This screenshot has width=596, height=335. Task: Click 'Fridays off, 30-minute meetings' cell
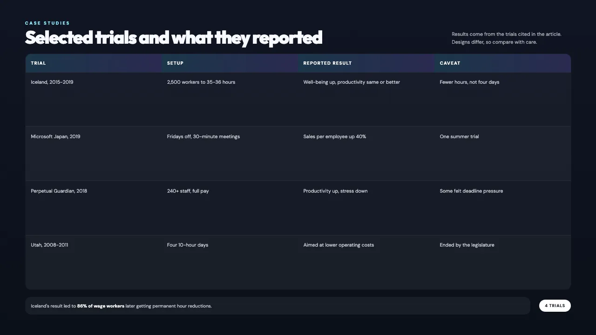coord(230,154)
